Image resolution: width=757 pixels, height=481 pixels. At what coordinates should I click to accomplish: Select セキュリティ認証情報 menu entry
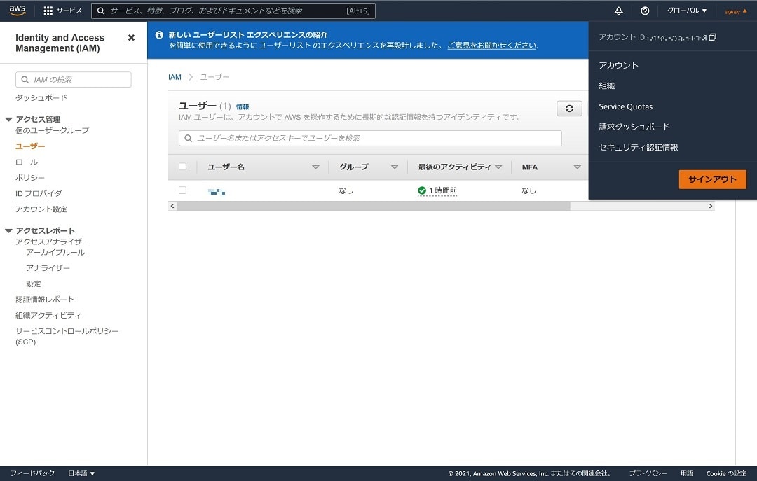click(x=639, y=147)
